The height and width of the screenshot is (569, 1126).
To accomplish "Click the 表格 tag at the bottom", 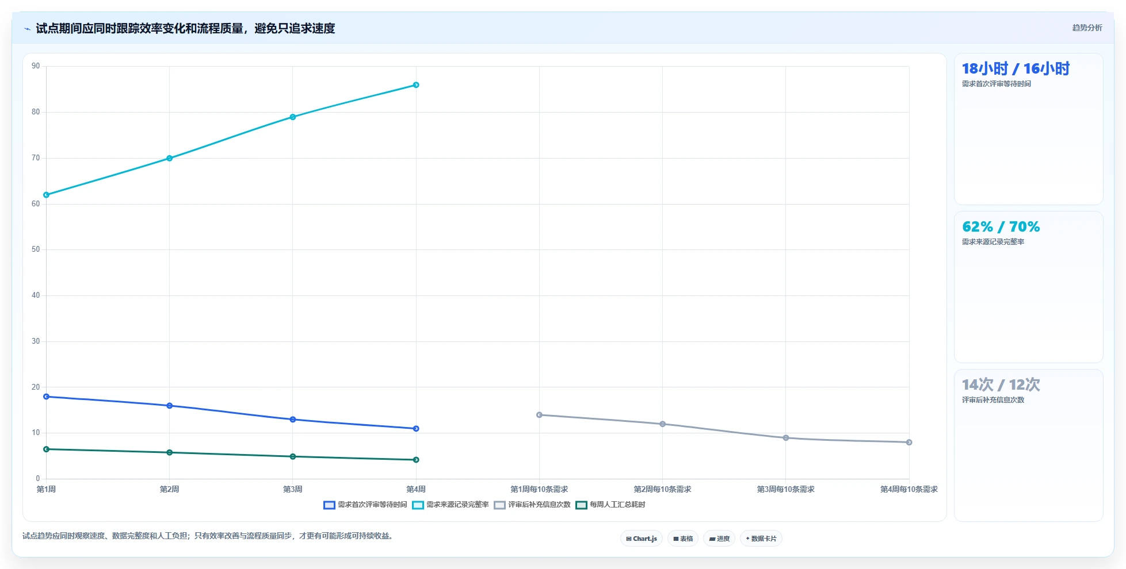I will (683, 539).
